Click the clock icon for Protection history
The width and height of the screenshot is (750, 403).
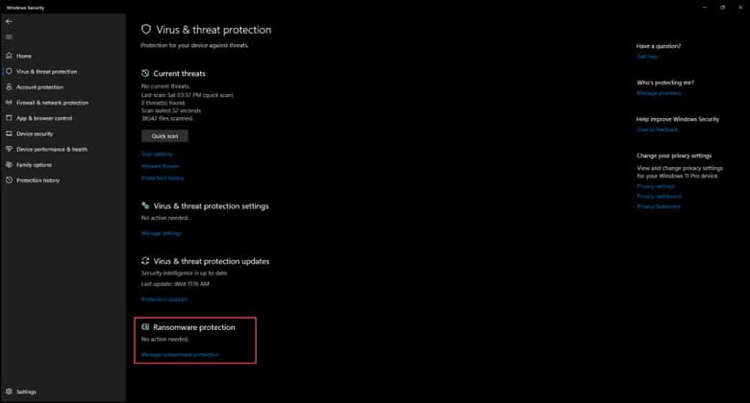point(9,180)
